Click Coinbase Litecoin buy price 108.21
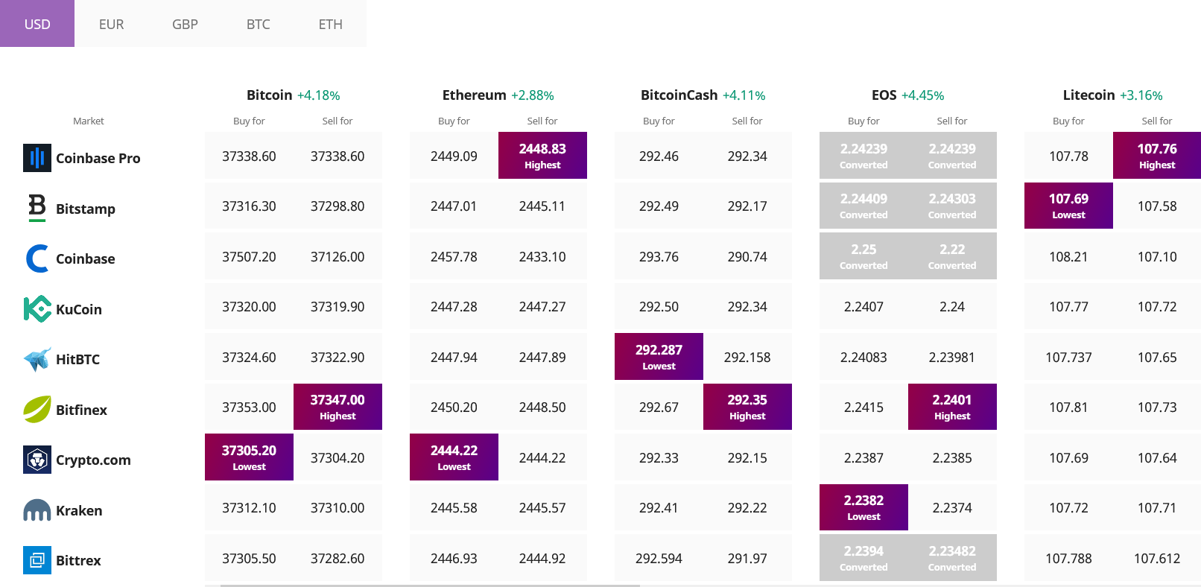The height and width of the screenshot is (587, 1201). click(x=1068, y=256)
